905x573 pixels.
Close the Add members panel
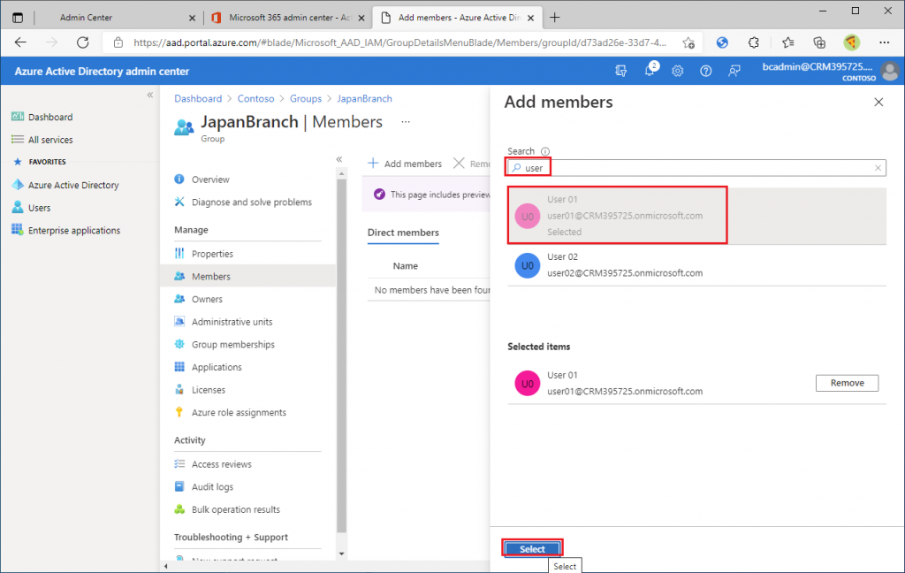coord(878,103)
